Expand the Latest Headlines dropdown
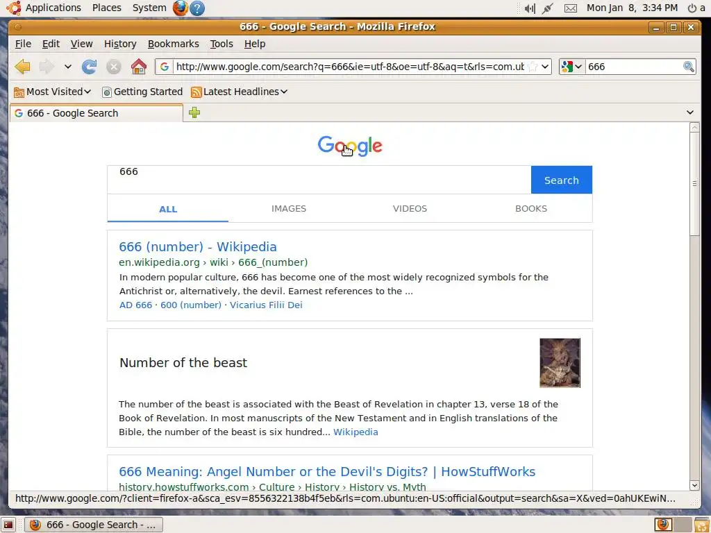 284,92
